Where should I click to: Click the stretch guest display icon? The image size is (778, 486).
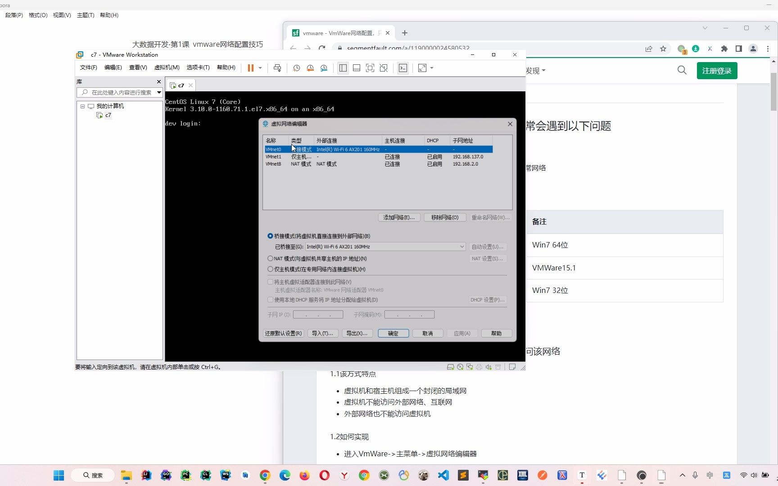[422, 68]
